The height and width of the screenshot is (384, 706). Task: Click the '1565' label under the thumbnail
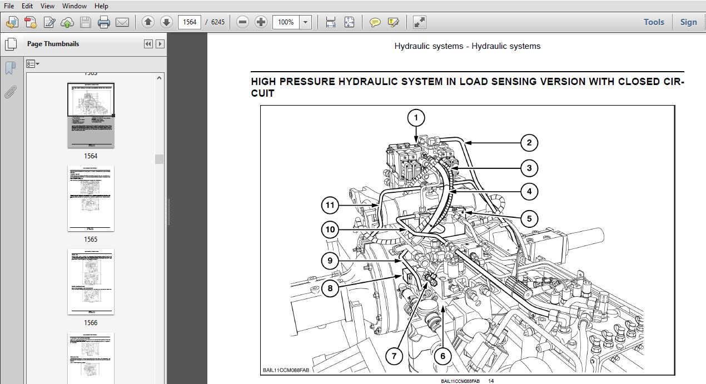click(x=91, y=240)
